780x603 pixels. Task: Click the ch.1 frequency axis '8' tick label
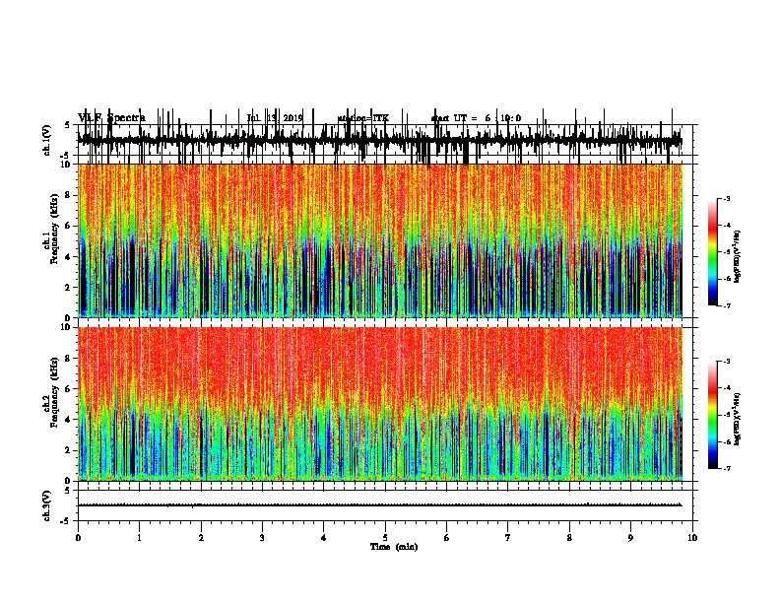69,195
